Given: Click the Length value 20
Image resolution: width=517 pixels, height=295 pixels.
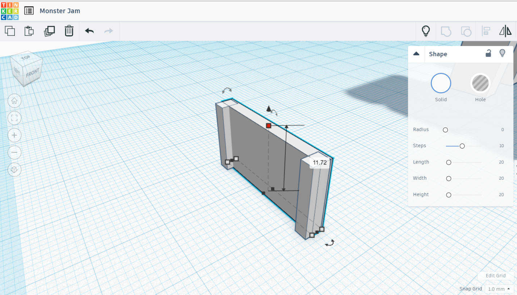Looking at the screenshot, I should pyautogui.click(x=501, y=162).
